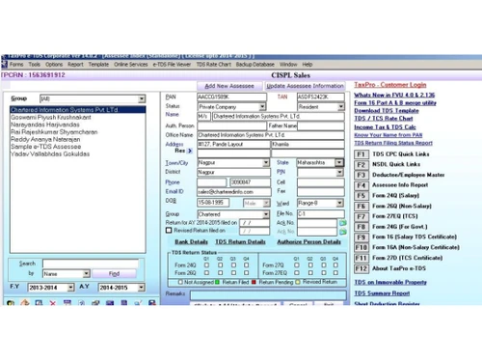Click the F10 Form 16A Non-Salary Certificate key button
Viewport: 482px width, 362px height.
361,247
